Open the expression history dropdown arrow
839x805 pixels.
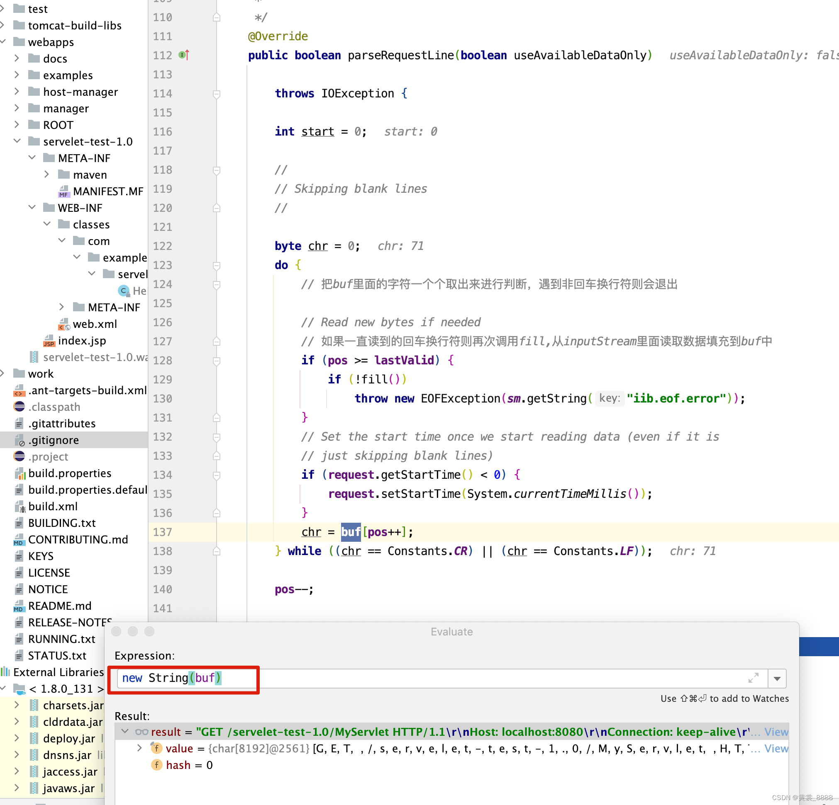777,679
